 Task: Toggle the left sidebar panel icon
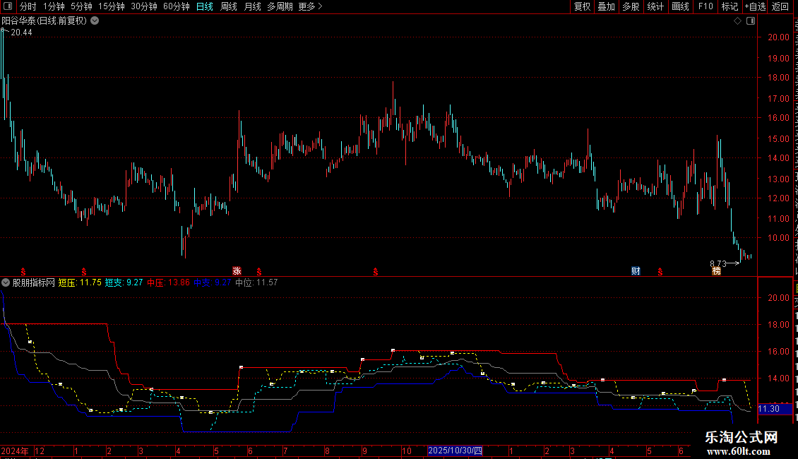pyautogui.click(x=8, y=6)
